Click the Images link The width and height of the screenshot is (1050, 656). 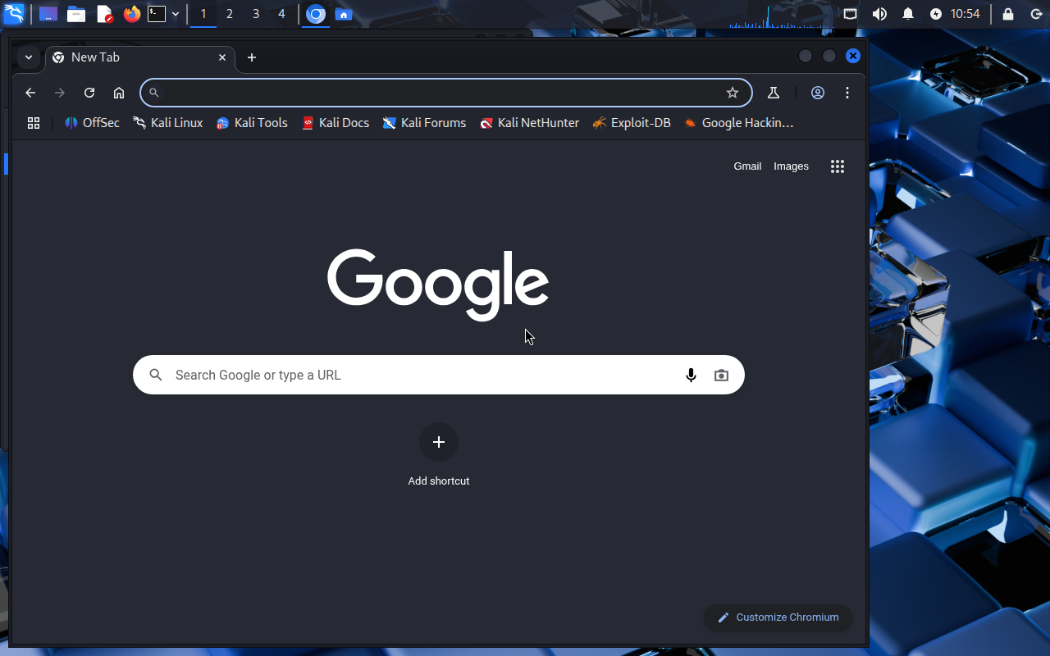coord(791,166)
